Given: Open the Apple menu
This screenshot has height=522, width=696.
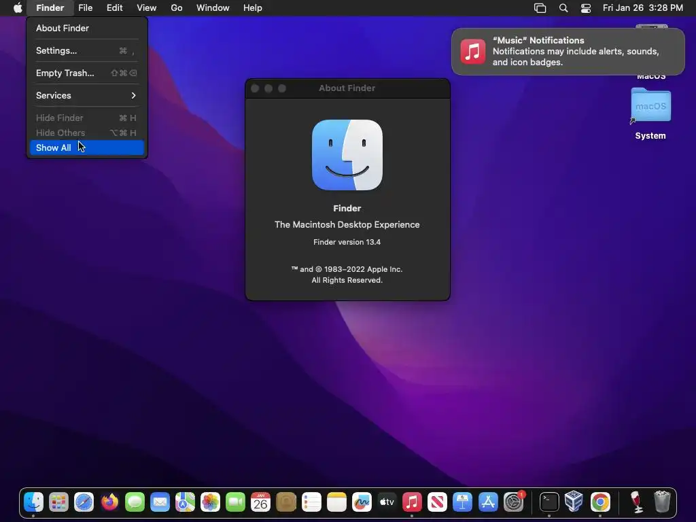Looking at the screenshot, I should [17, 7].
